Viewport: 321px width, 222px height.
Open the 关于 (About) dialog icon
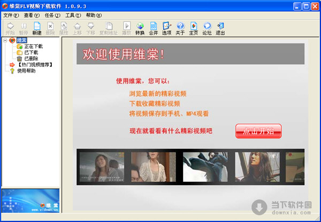point(180,28)
